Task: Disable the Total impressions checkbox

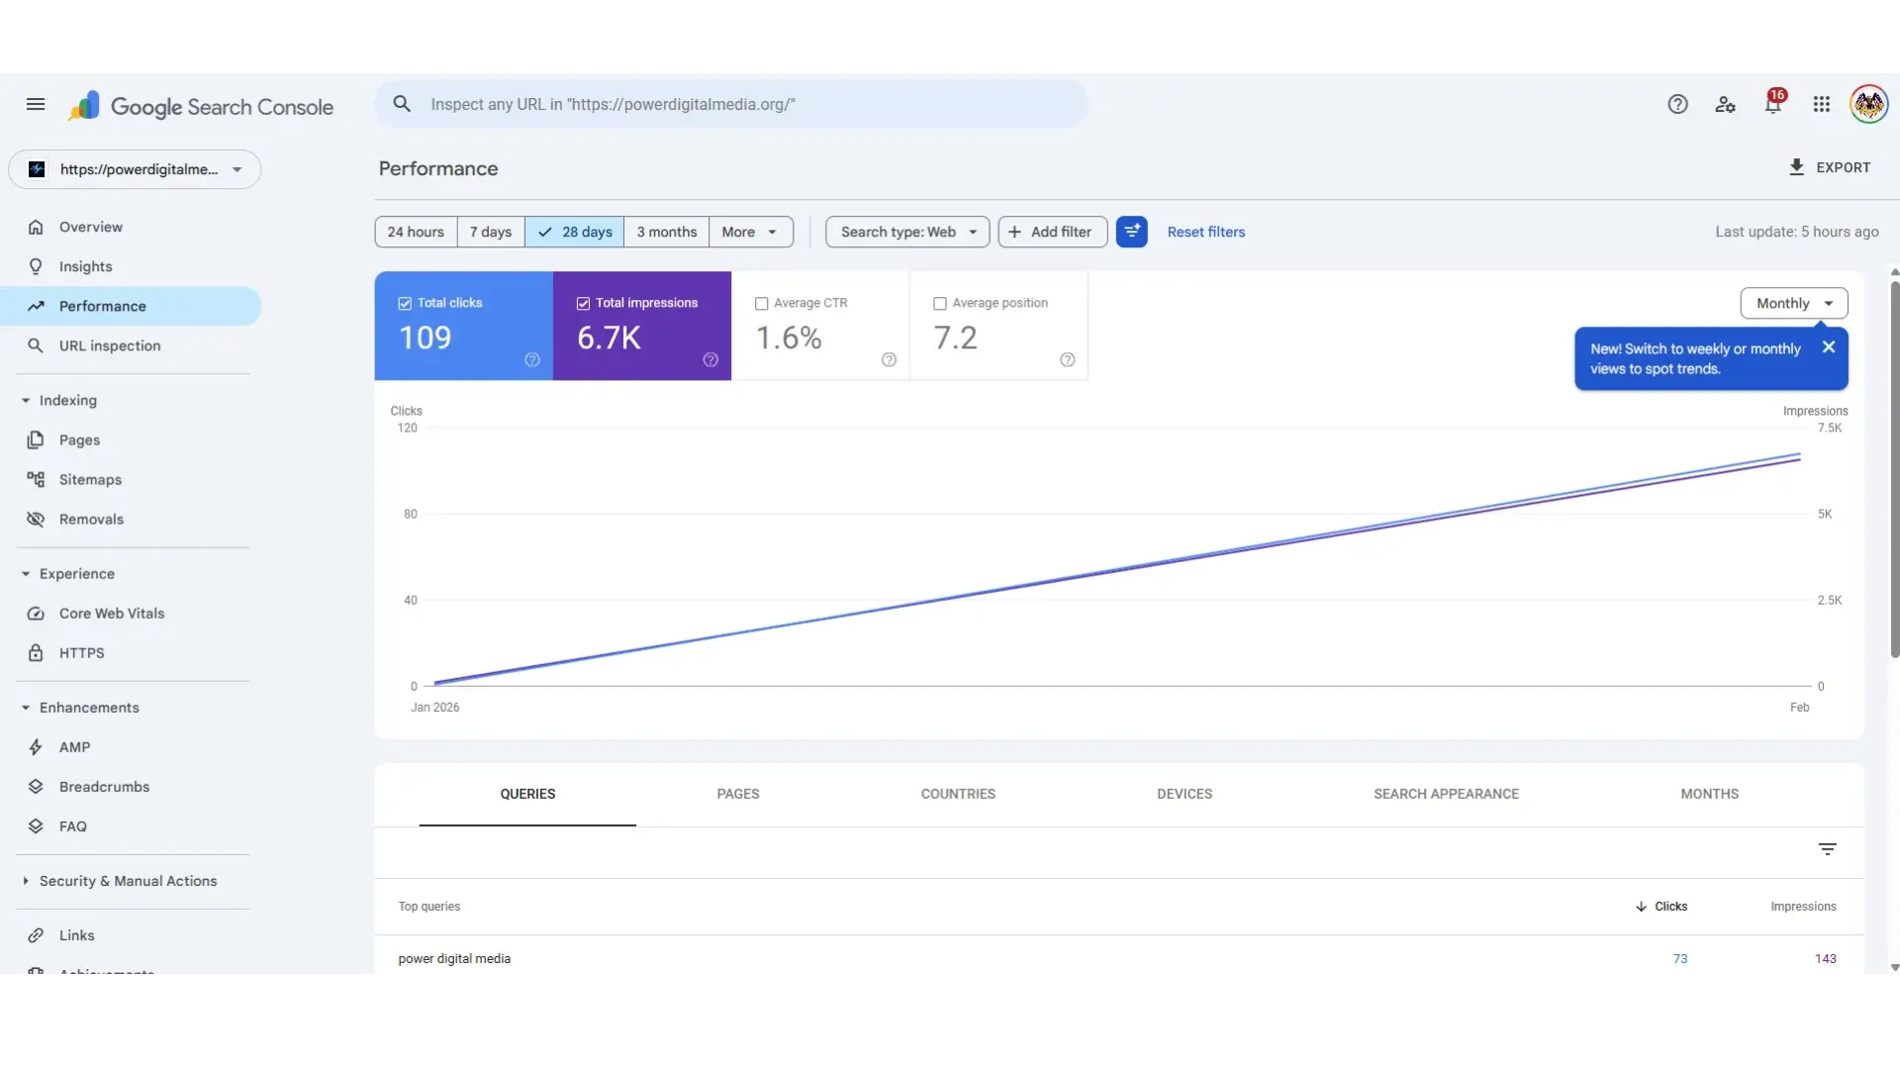Action: (x=583, y=302)
